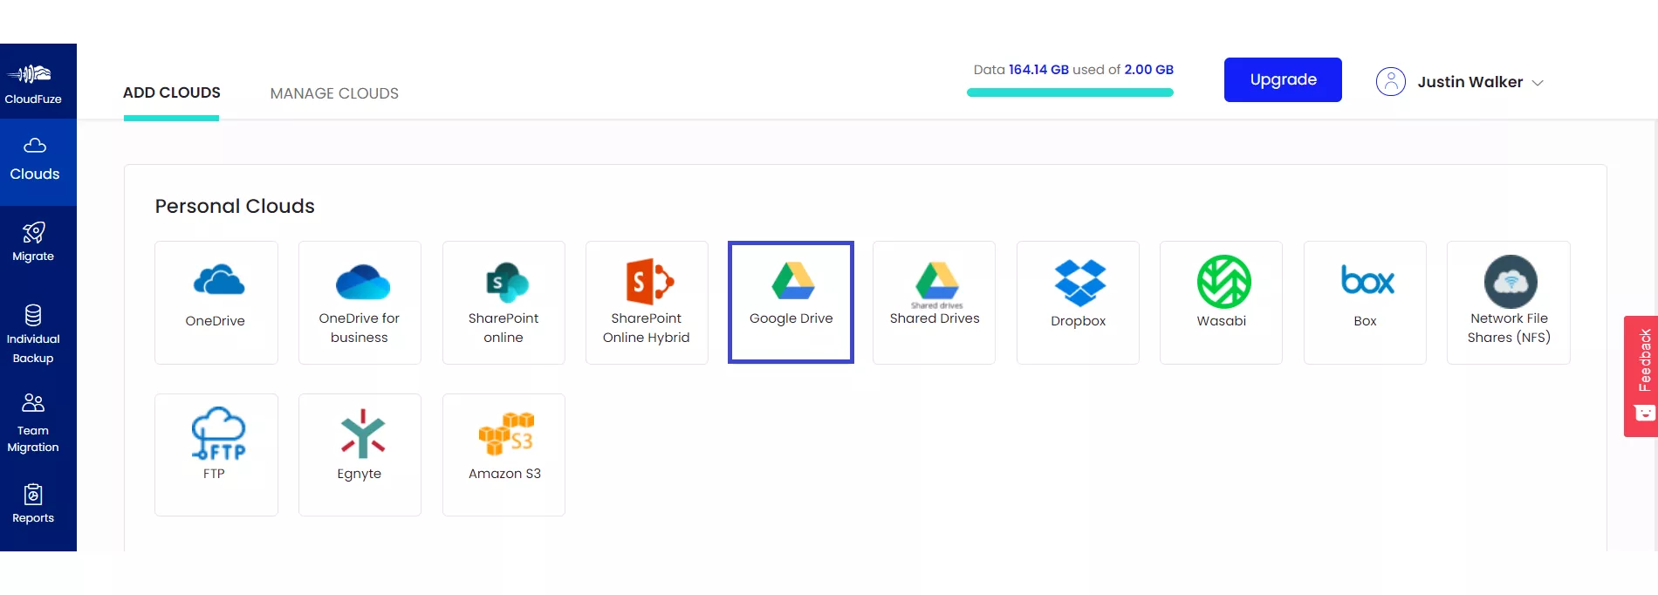Add a OneDrive cloud
Image resolution: width=1658 pixels, height=595 pixels.
tap(216, 302)
